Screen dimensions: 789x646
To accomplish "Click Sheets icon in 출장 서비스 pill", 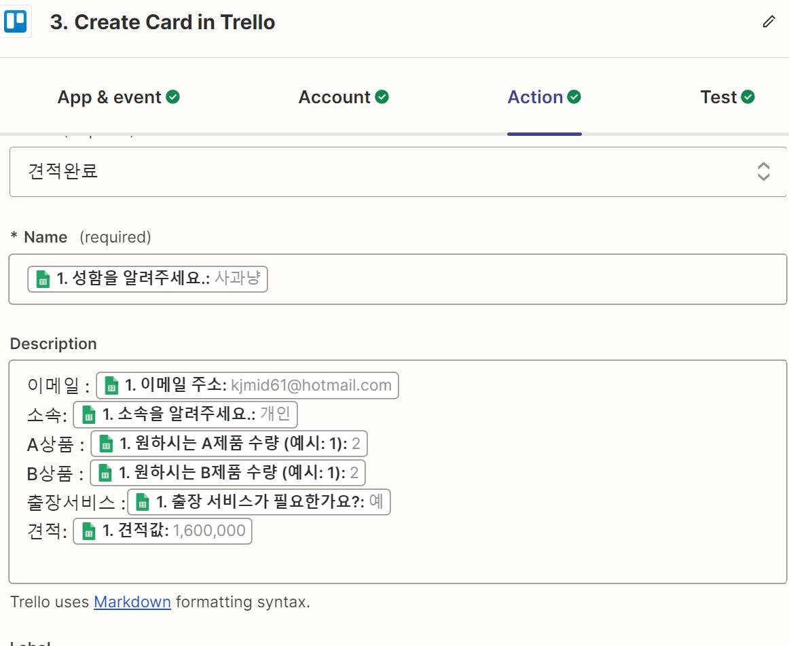I will coord(143,502).
